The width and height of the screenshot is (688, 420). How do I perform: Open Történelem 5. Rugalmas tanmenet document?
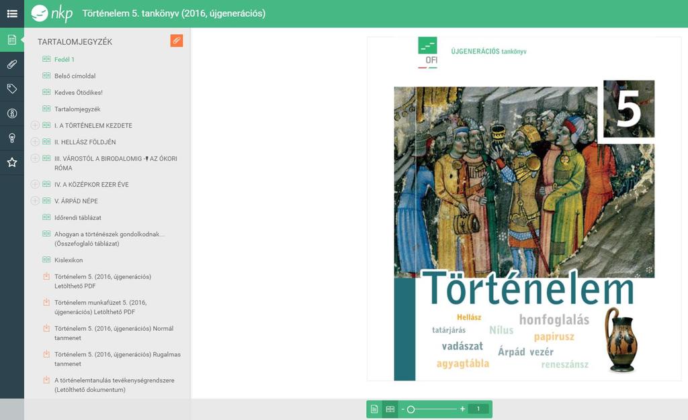point(118,359)
